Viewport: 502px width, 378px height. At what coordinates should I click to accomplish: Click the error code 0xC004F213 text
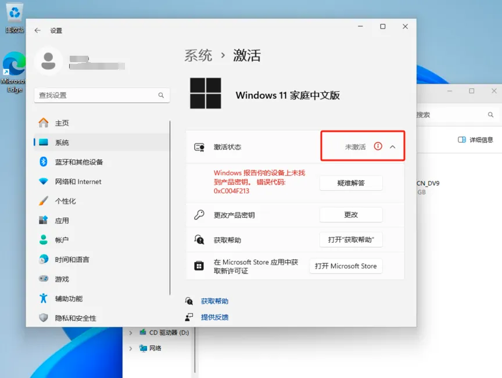(x=231, y=191)
